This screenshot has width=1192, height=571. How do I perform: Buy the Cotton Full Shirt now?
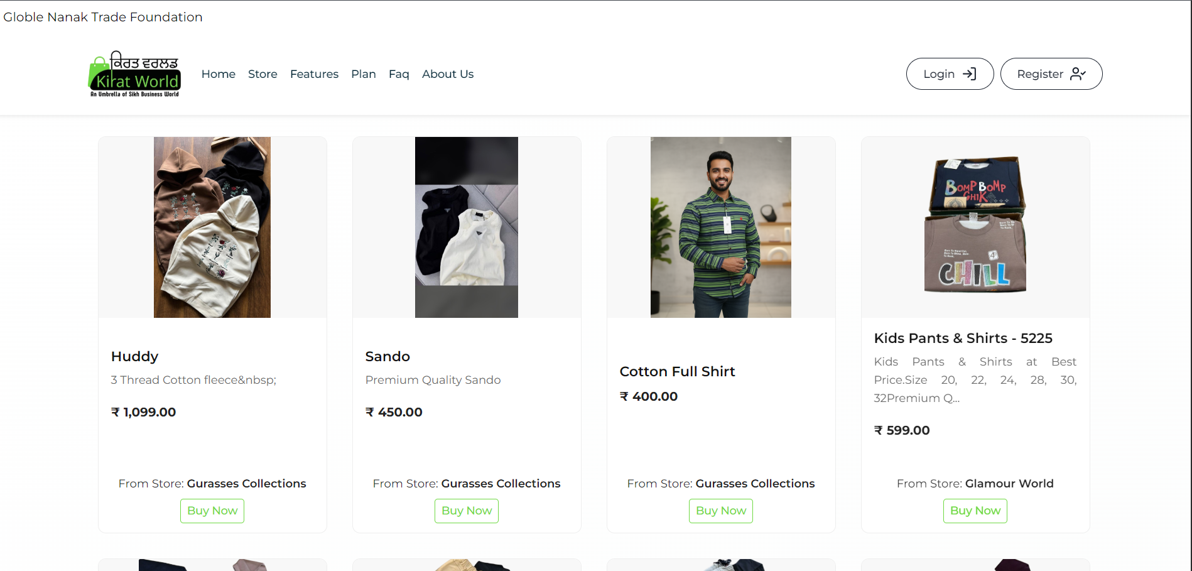[x=720, y=511]
